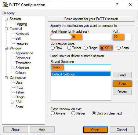This screenshot has width=138, height=135.
Task: Open the Telnet category in the tree
Action: (x=20, y=92)
